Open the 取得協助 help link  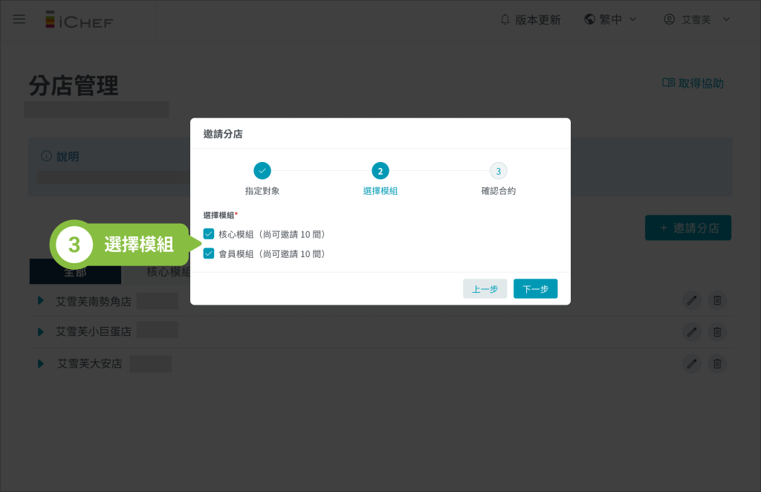click(x=693, y=83)
